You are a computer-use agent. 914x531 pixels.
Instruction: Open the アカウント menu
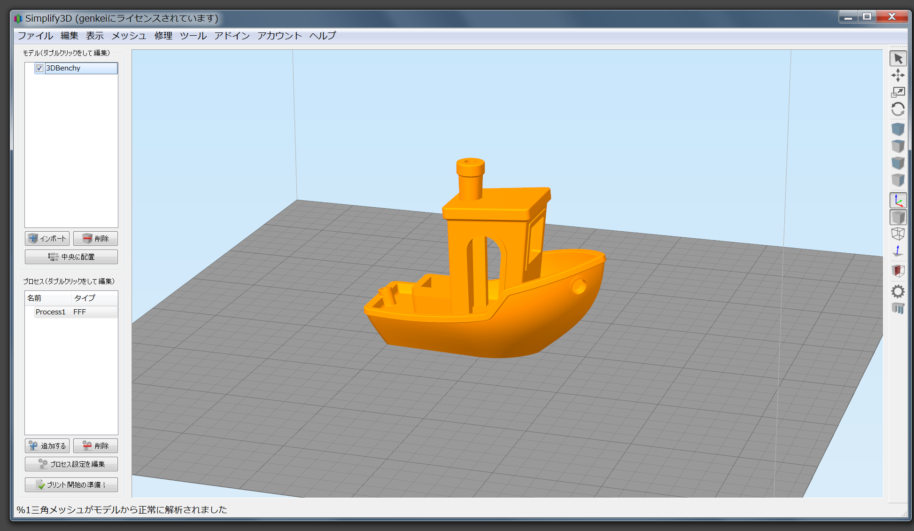click(279, 36)
